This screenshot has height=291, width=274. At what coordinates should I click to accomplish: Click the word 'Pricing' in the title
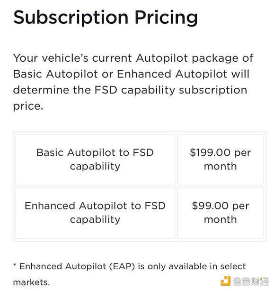point(166,18)
